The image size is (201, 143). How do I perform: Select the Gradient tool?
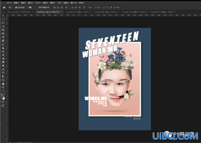pos(3,59)
